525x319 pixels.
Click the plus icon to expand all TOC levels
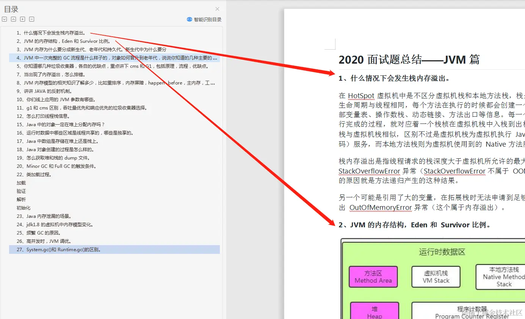click(x=22, y=19)
